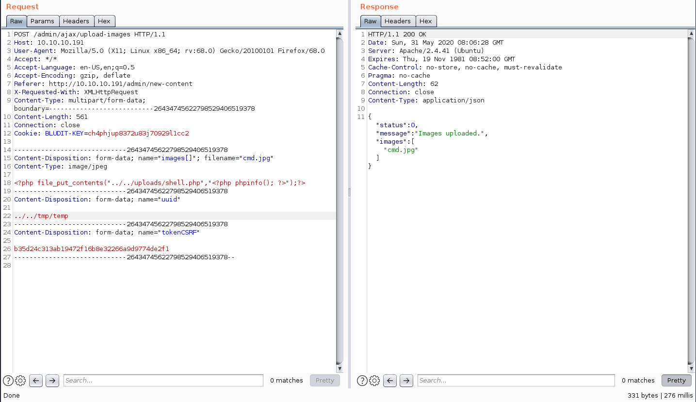Focus the Request search field

pyautogui.click(x=163, y=381)
